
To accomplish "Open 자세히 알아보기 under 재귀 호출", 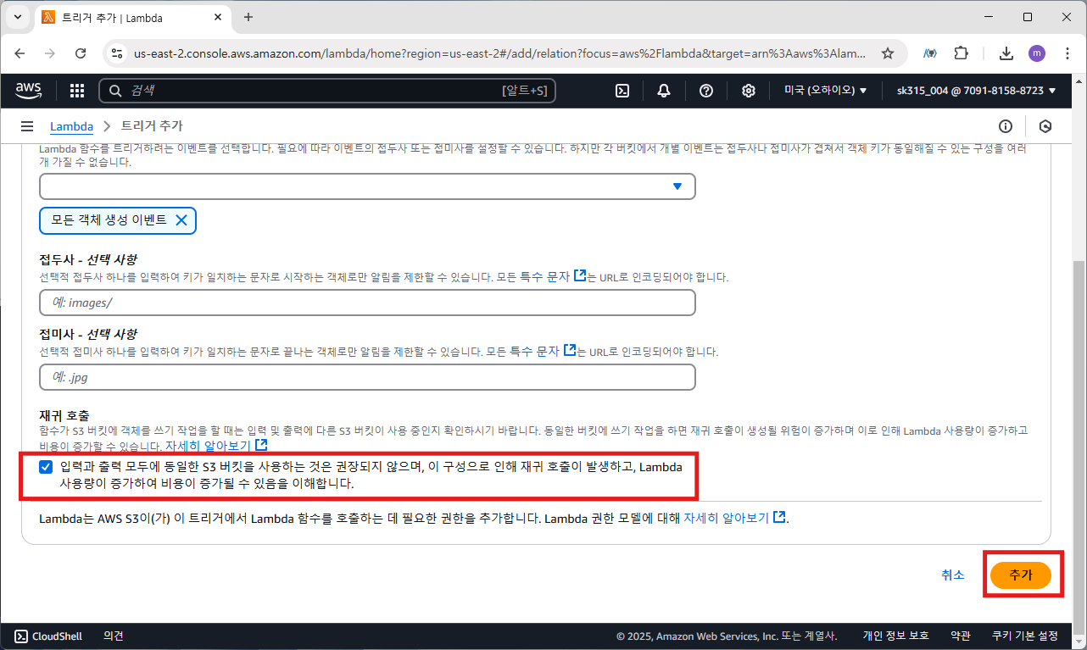I will (x=208, y=445).
